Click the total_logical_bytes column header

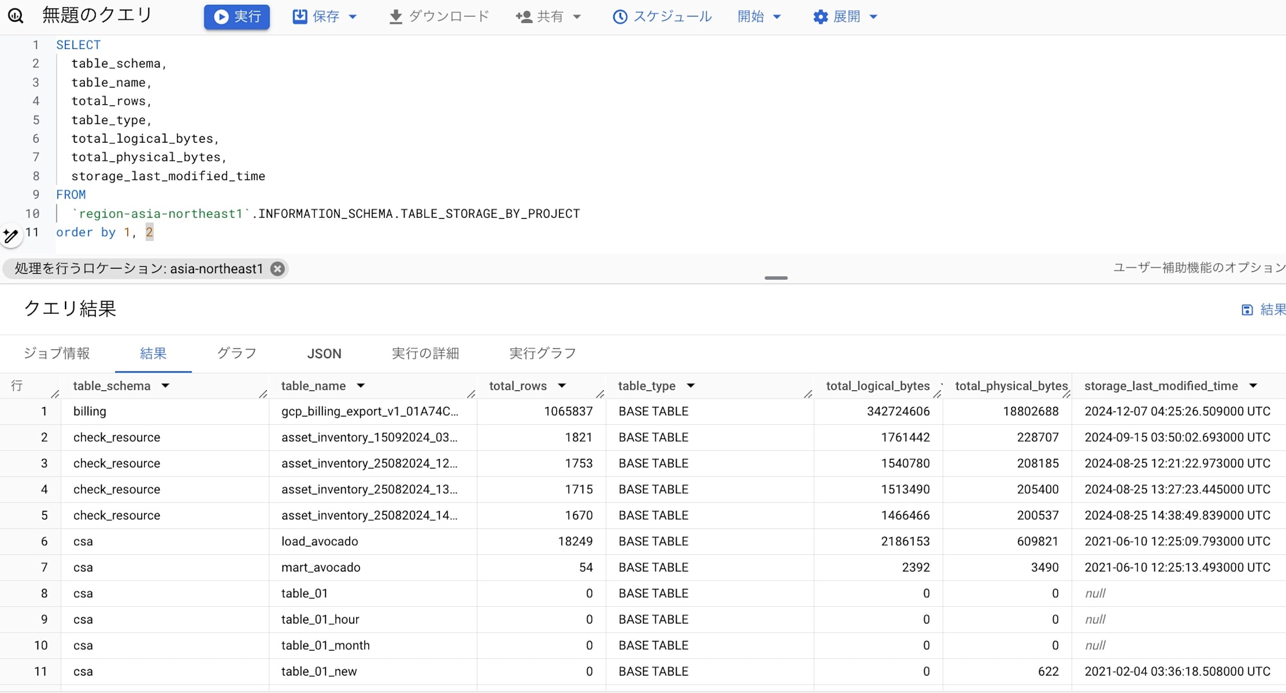pyautogui.click(x=878, y=386)
